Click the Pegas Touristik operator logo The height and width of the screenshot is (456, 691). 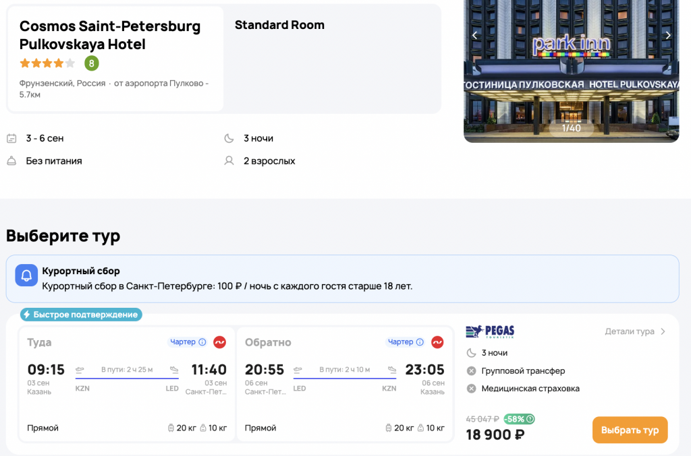(490, 331)
